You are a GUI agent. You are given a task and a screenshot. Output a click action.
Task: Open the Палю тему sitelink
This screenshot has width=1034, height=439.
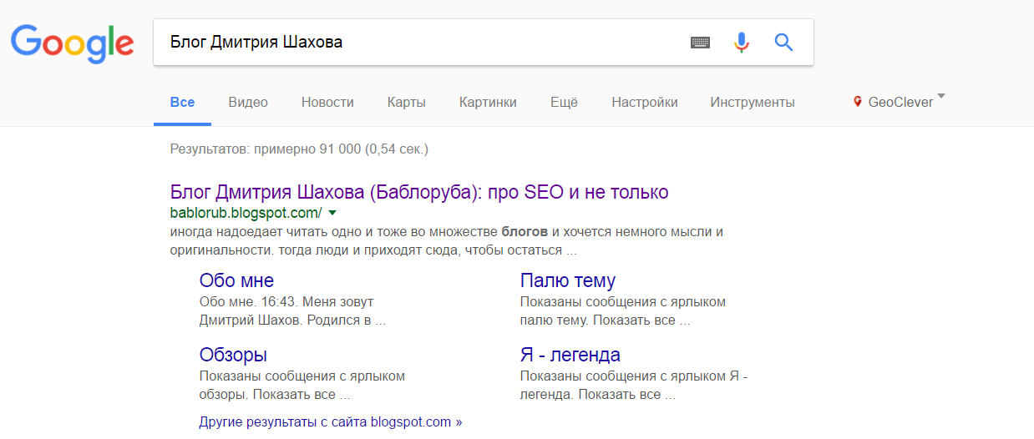pos(567,280)
